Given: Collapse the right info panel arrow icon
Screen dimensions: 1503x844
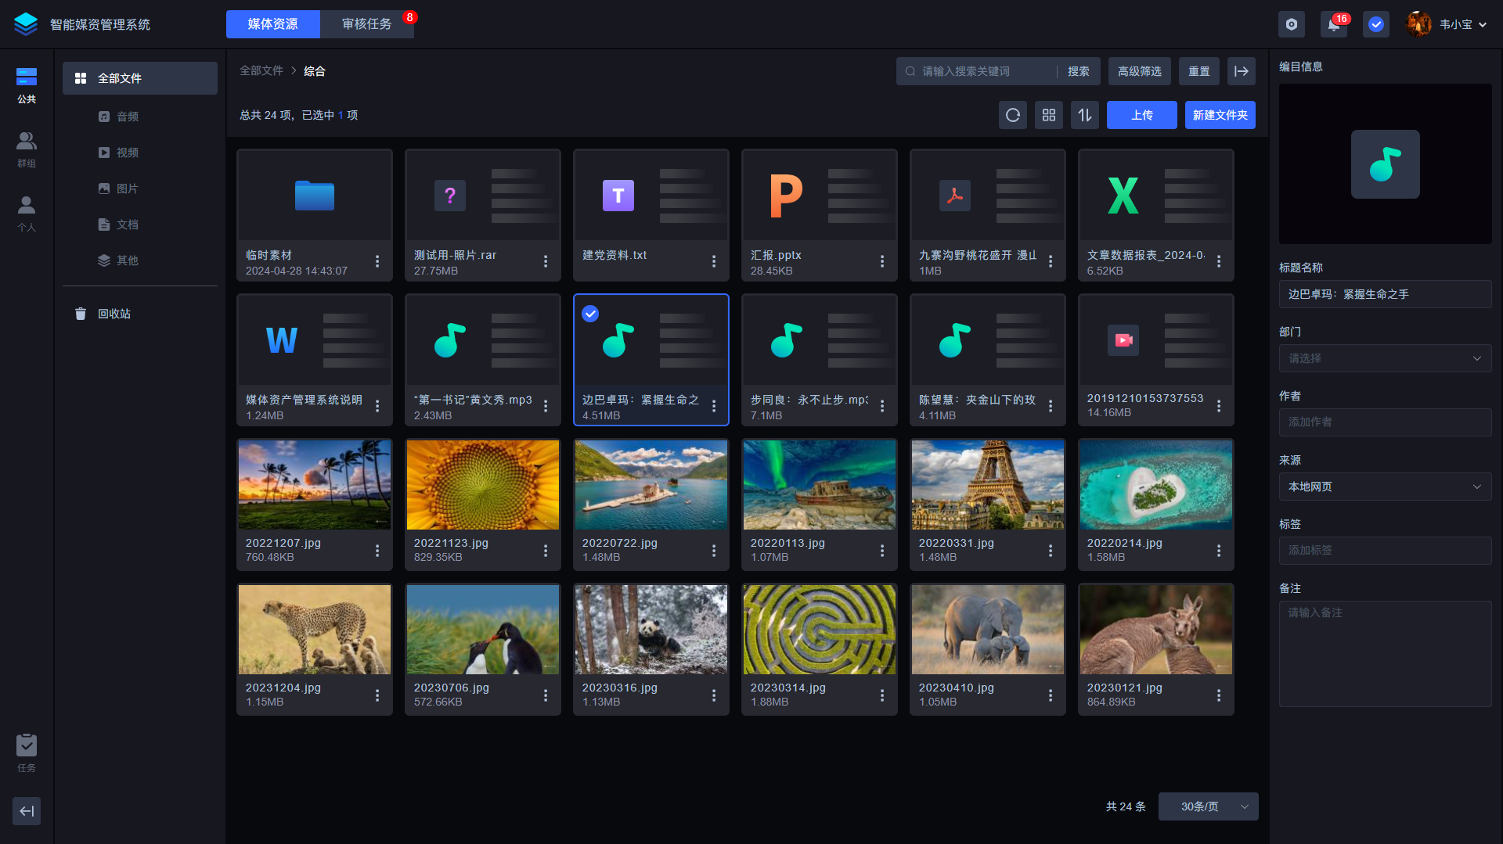Looking at the screenshot, I should click(1241, 71).
